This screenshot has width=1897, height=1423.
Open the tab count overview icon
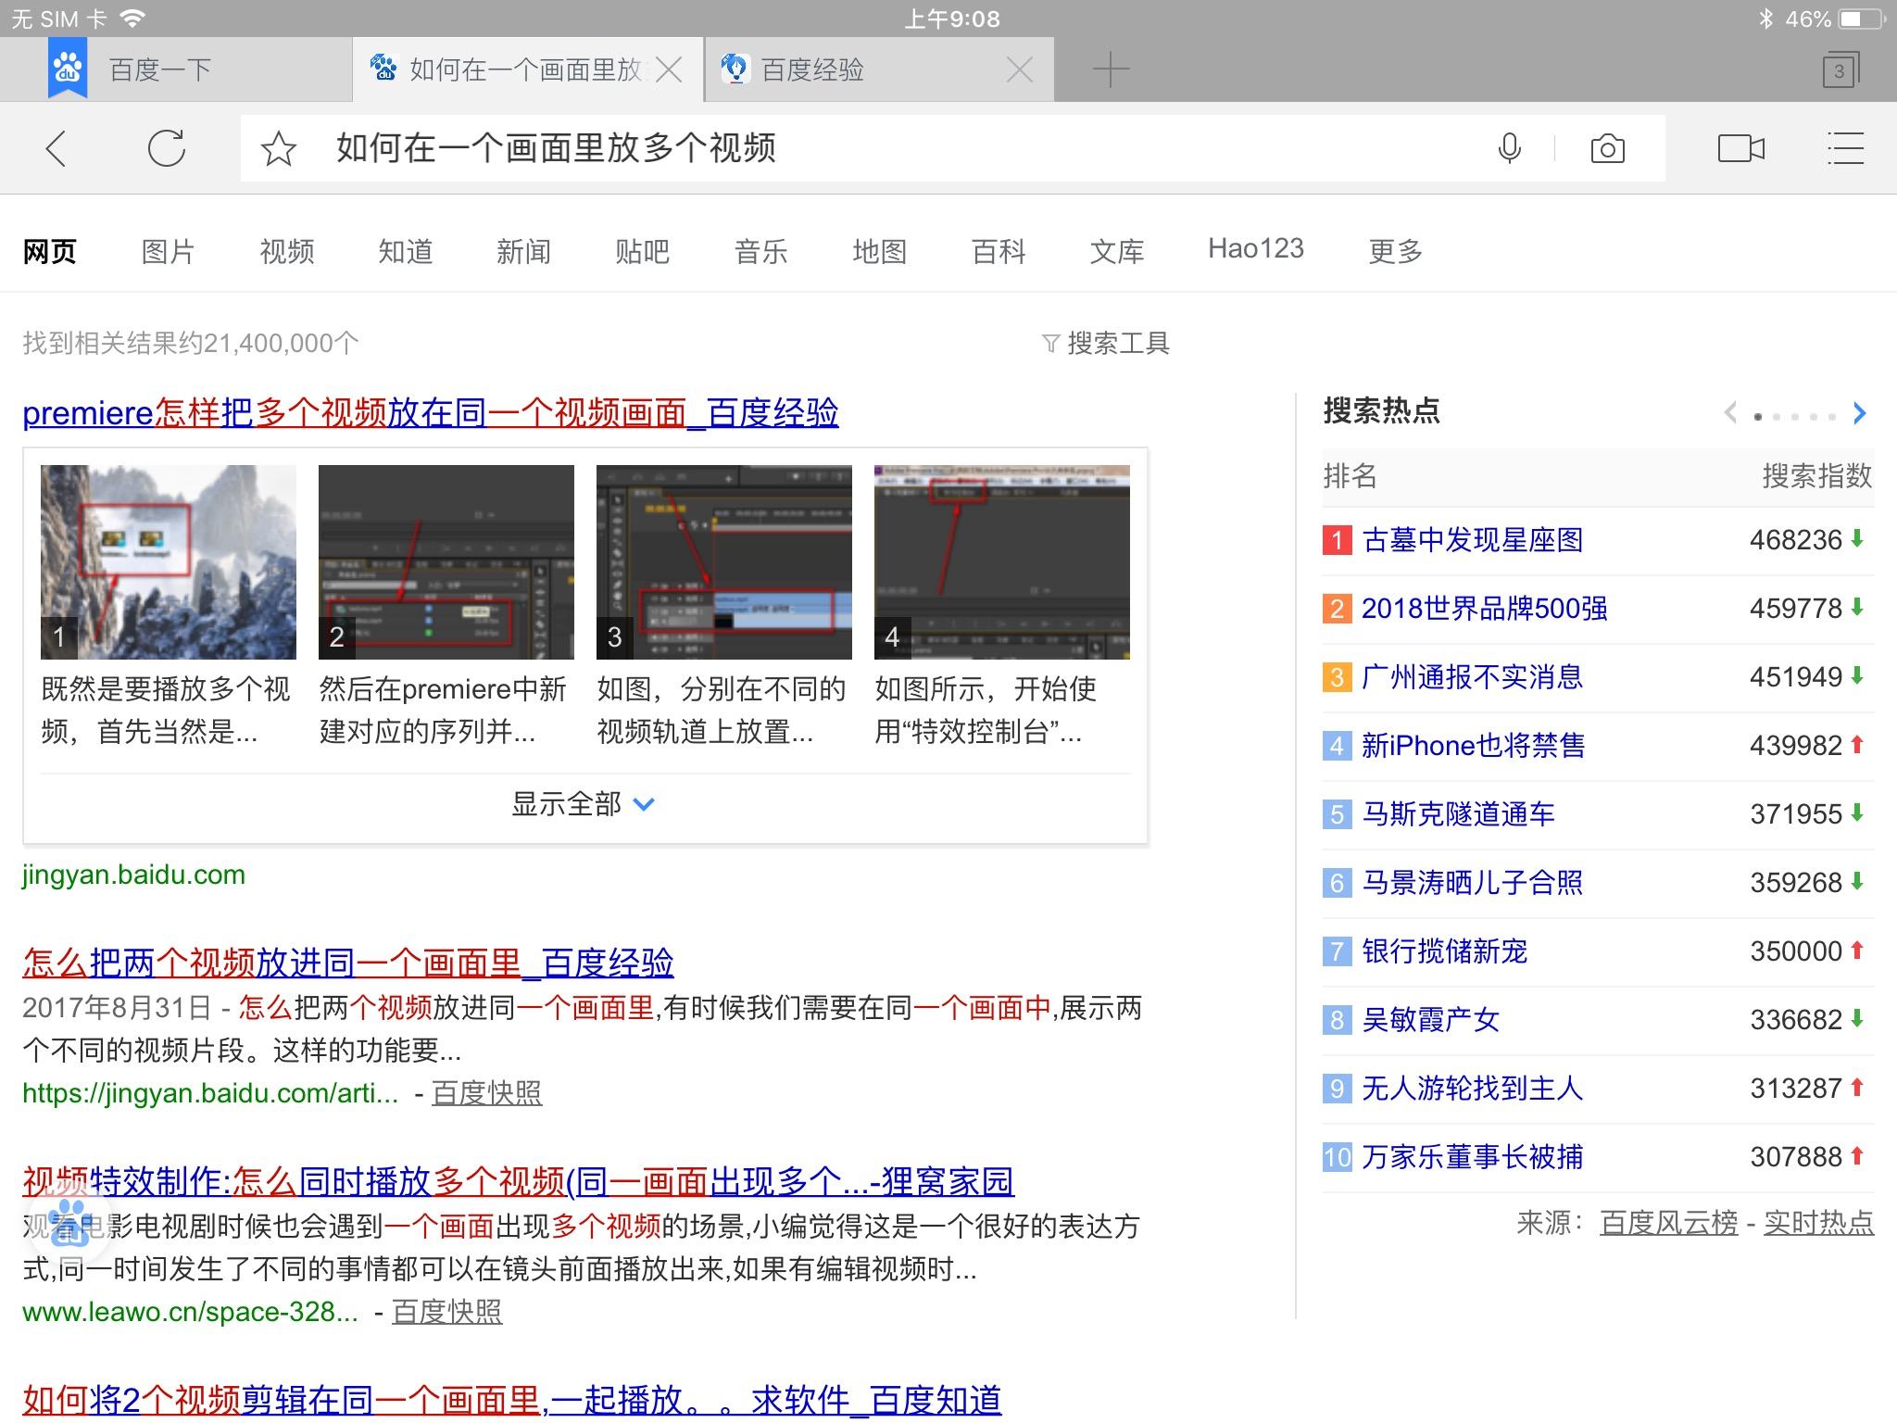pos(1840,70)
